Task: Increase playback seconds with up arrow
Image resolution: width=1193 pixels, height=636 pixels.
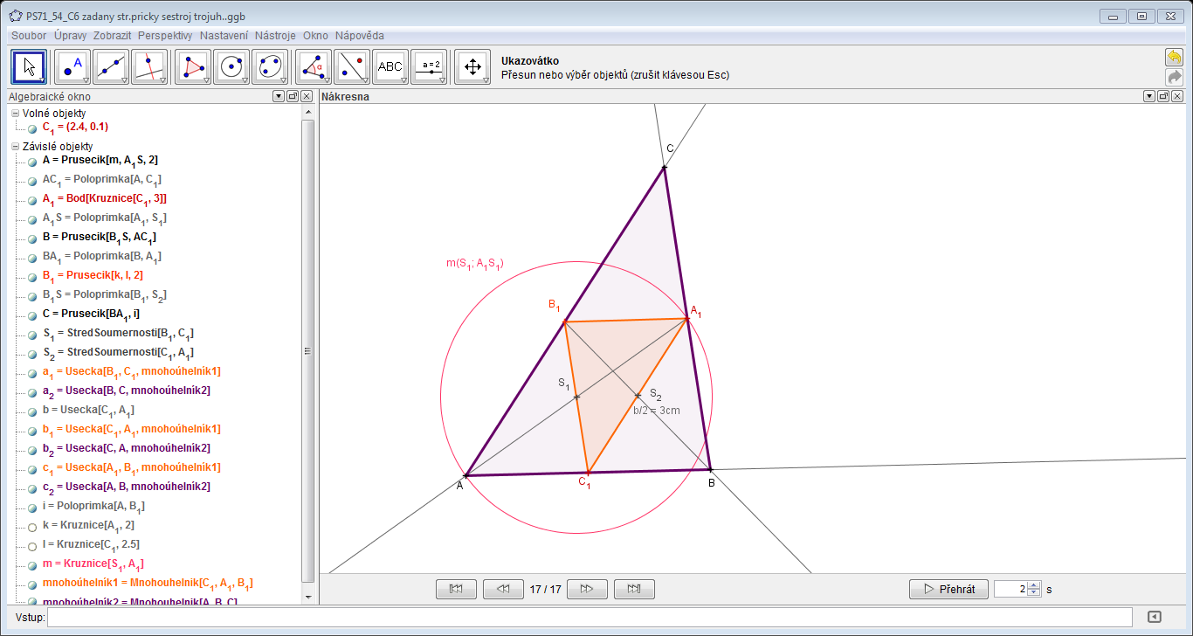Action: pos(1034,585)
